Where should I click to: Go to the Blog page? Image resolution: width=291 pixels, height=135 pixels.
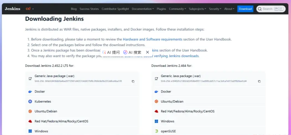(74, 9)
